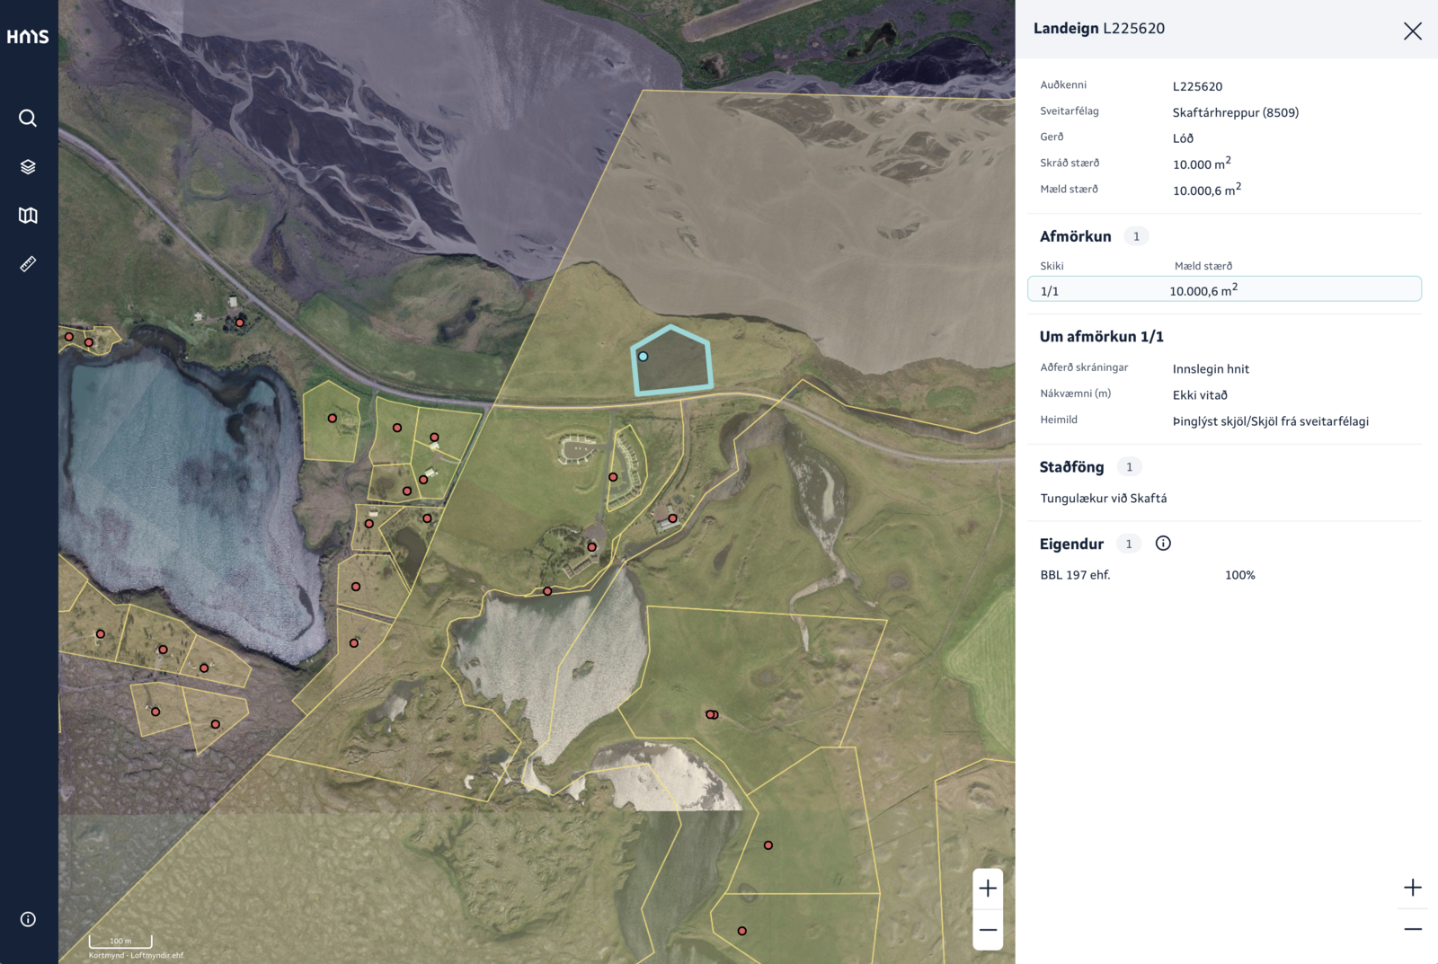Click the HMS logo

tap(28, 37)
